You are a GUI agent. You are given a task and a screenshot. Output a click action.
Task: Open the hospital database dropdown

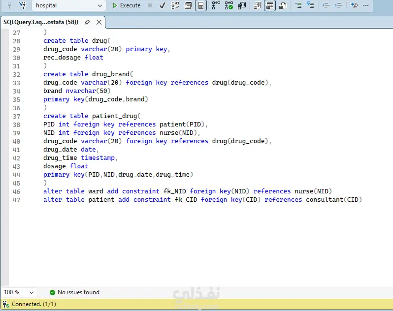pyautogui.click(x=68, y=5)
